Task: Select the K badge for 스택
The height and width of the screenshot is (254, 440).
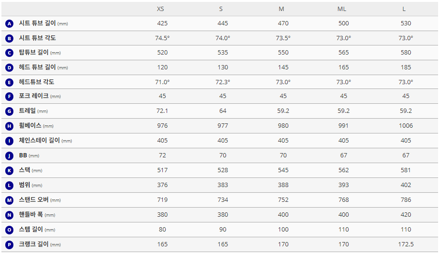Action: click(10, 170)
